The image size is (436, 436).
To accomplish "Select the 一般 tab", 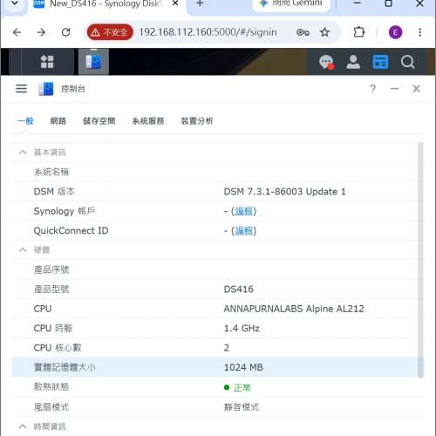I will click(25, 120).
